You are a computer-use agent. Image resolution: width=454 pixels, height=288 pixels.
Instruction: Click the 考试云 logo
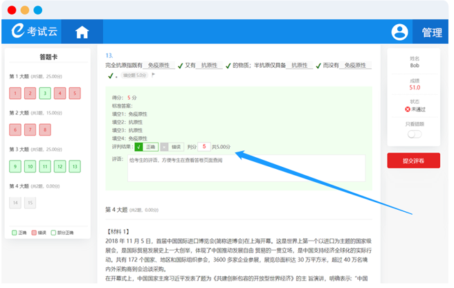tap(36, 32)
